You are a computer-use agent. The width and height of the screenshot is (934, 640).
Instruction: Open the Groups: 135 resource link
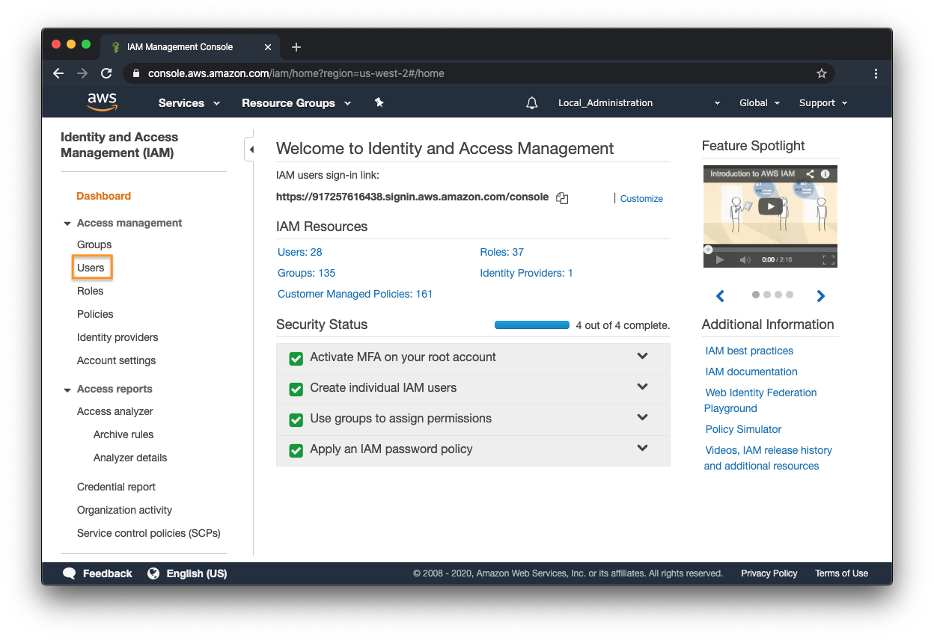306,273
